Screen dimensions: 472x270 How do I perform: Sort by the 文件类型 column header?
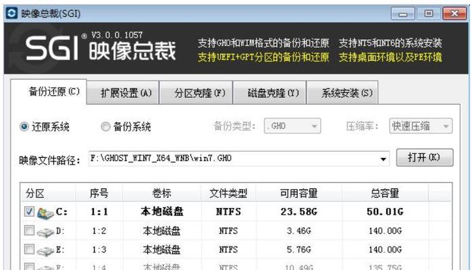click(x=228, y=193)
